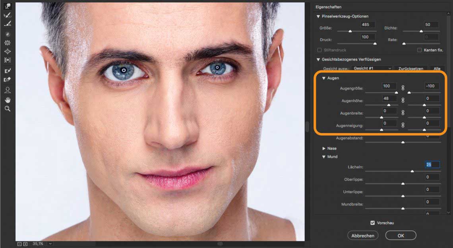Select the Bloat tool

pyautogui.click(x=8, y=52)
